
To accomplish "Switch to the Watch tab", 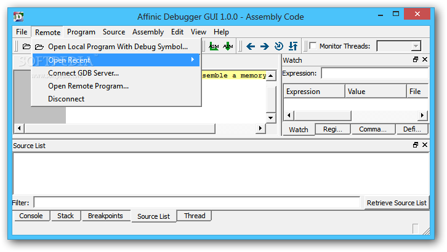I will point(299,130).
